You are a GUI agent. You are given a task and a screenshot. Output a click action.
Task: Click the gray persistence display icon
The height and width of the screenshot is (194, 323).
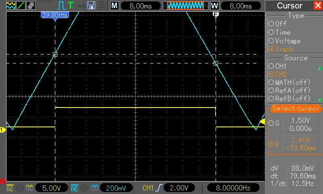point(31,5)
